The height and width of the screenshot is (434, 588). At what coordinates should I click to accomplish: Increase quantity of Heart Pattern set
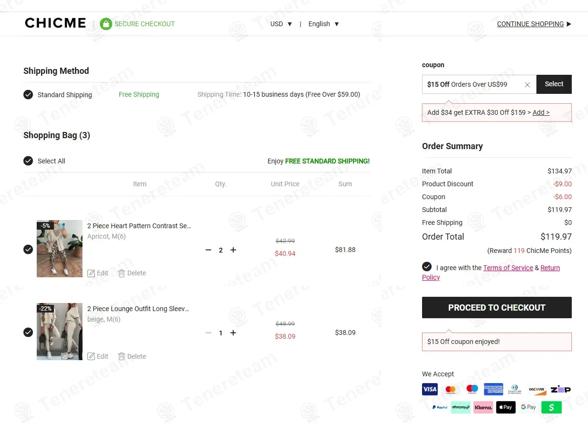tap(233, 250)
